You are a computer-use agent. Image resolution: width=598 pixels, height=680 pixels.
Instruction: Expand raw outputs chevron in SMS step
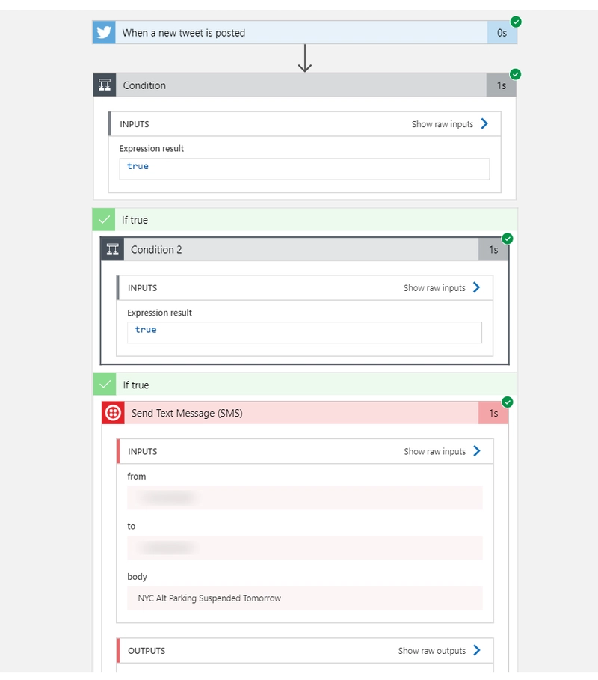point(477,651)
